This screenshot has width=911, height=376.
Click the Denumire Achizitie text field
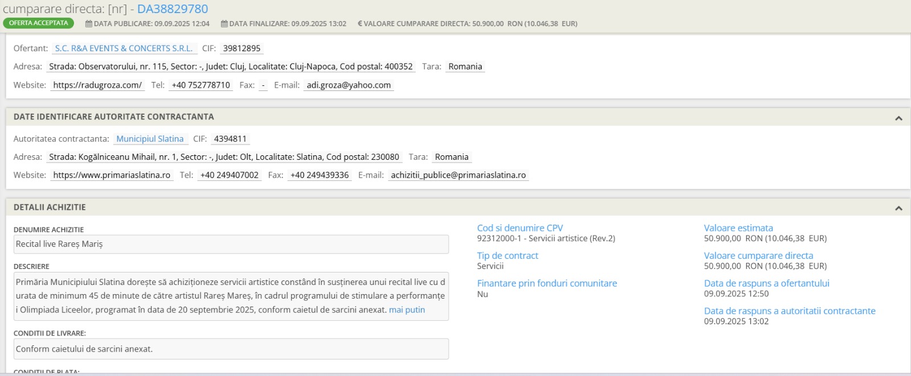pos(231,245)
